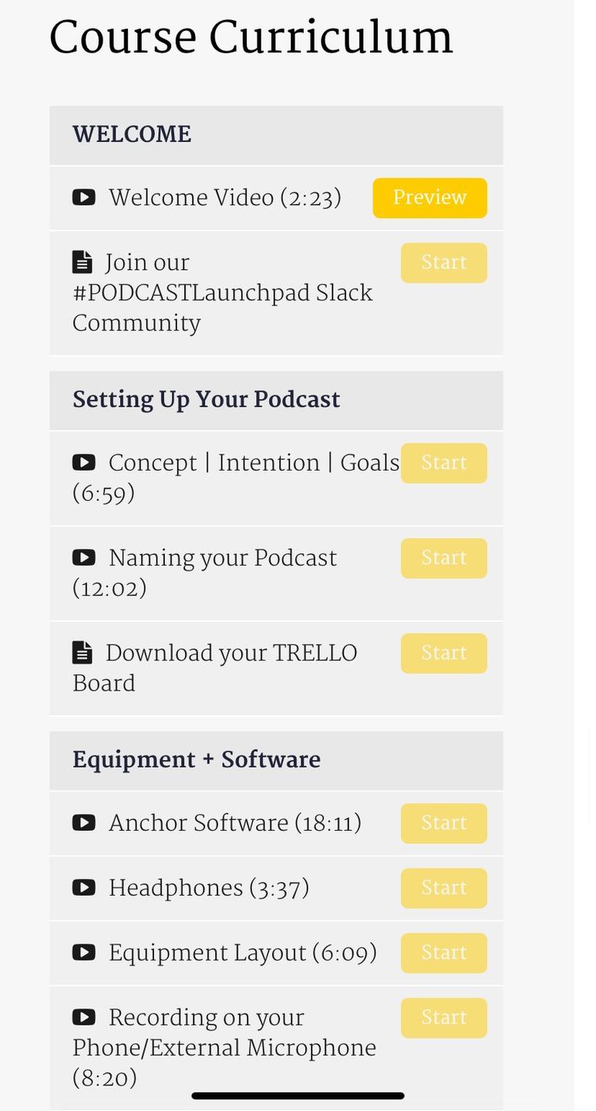Start the Equipment Layout lesson
This screenshot has width=596, height=1111.
coord(444,953)
